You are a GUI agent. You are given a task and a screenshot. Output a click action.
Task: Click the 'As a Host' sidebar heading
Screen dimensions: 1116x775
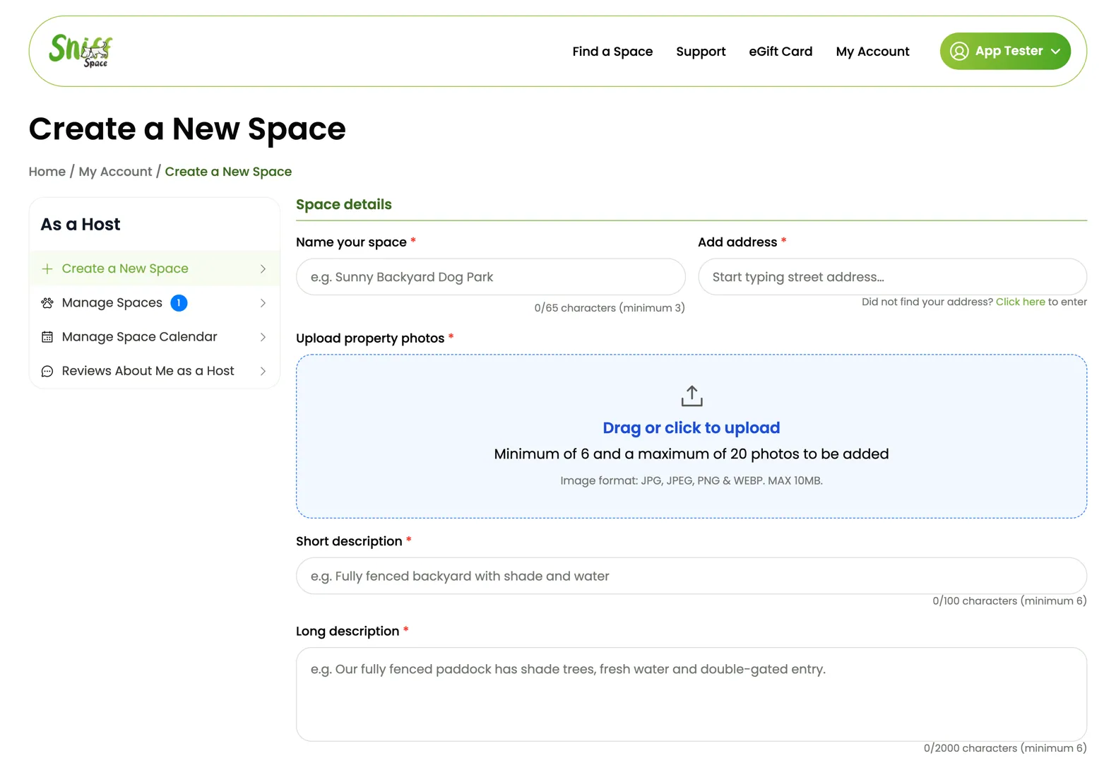[81, 225]
